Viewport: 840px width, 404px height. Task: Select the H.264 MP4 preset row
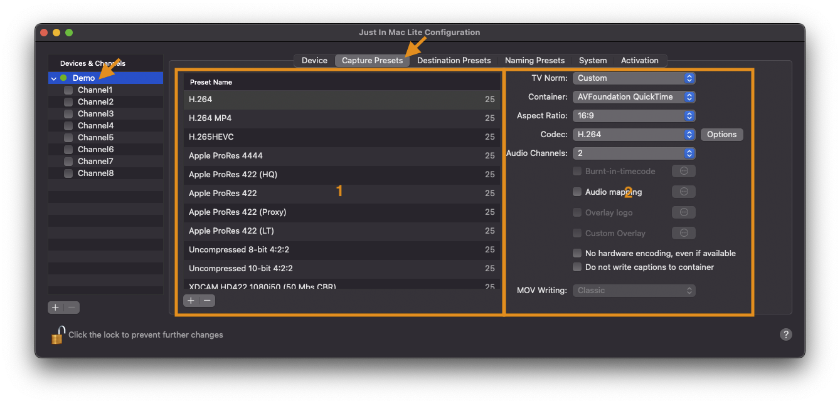point(342,118)
